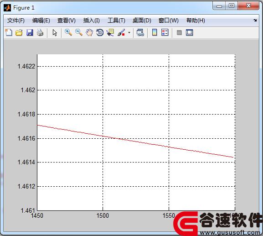Click the x-axis tick label 1450
The width and height of the screenshot is (263, 236).
click(37, 215)
